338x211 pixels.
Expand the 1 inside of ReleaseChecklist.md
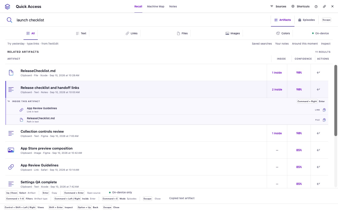point(277,73)
